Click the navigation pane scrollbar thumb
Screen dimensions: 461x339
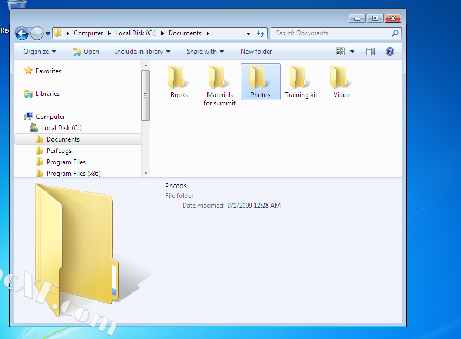[146, 95]
